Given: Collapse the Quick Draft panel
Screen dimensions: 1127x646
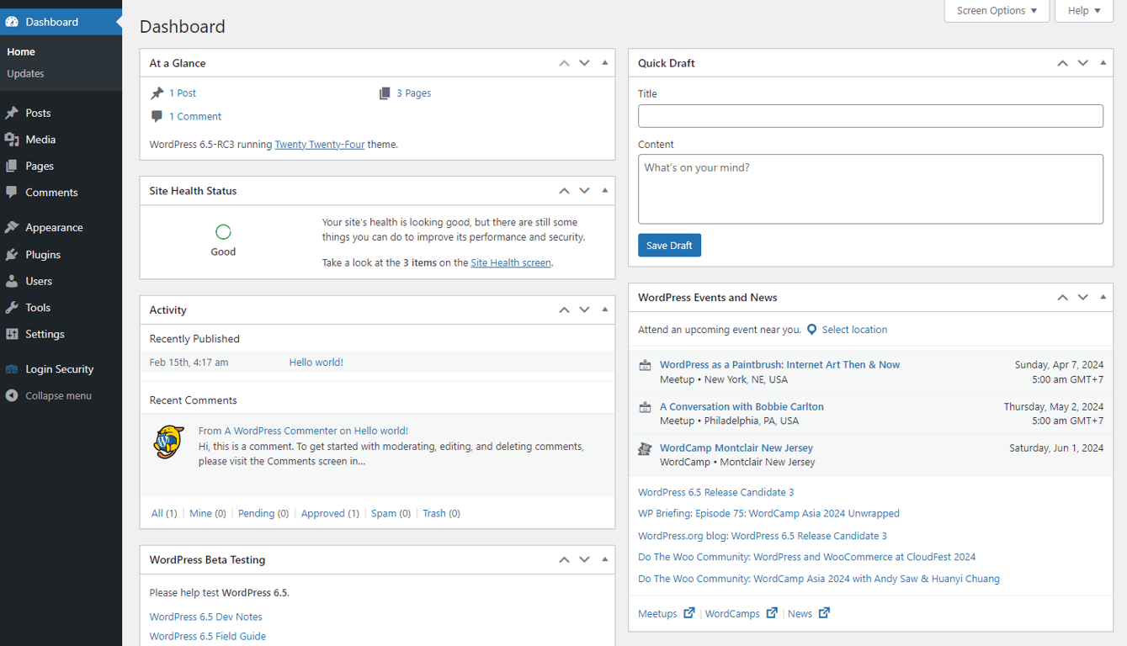Looking at the screenshot, I should click(x=1103, y=62).
